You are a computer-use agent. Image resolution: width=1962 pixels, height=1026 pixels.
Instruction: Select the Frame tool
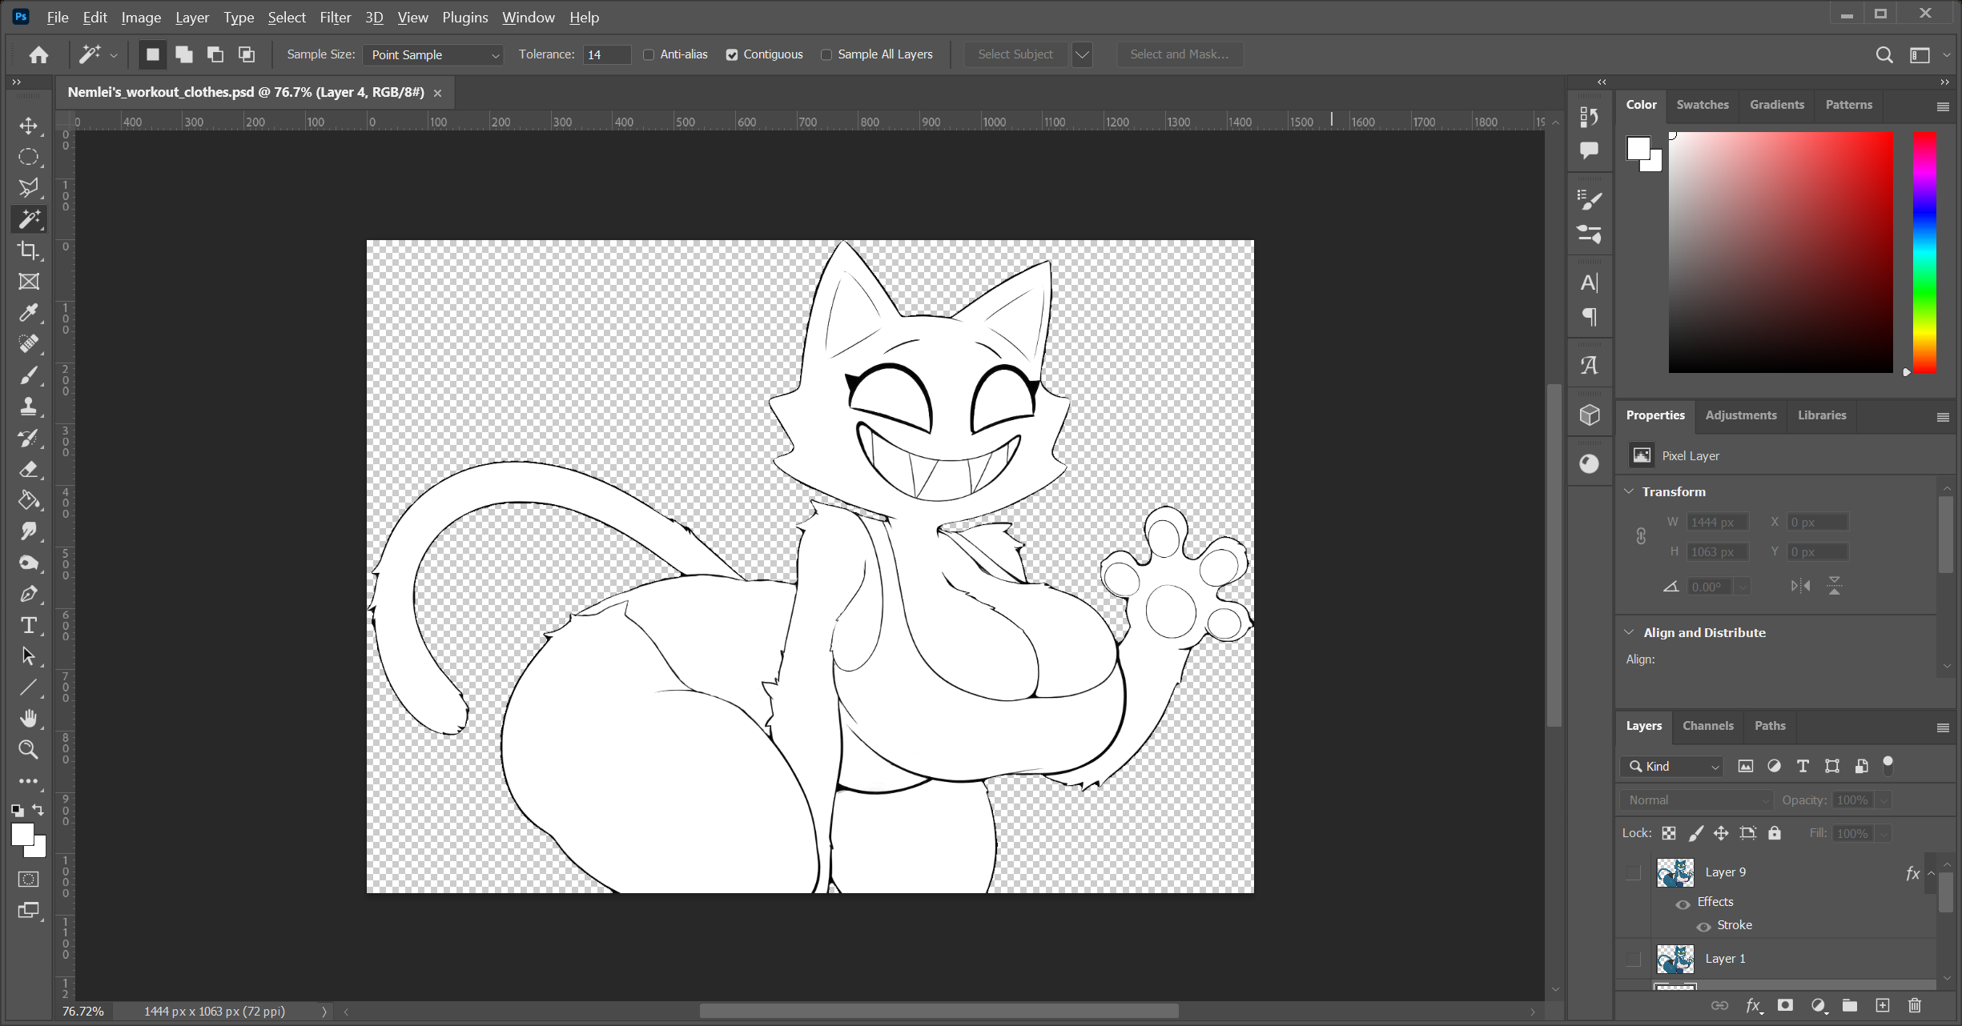29,282
